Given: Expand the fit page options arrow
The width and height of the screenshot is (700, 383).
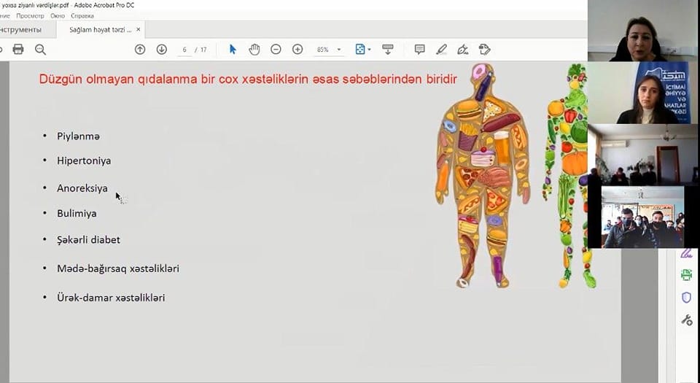Looking at the screenshot, I should pos(369,50).
